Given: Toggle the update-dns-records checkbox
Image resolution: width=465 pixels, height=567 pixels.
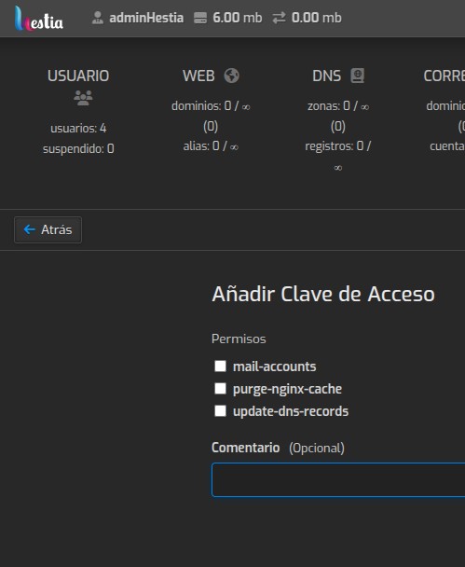Looking at the screenshot, I should point(220,410).
